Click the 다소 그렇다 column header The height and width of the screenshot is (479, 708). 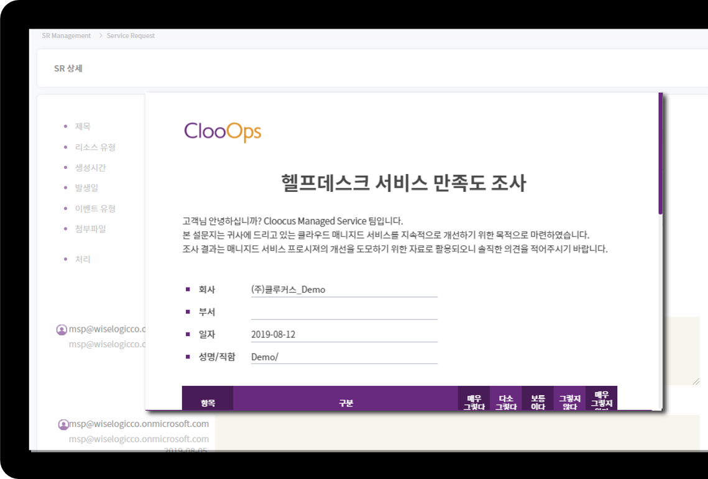coord(506,399)
